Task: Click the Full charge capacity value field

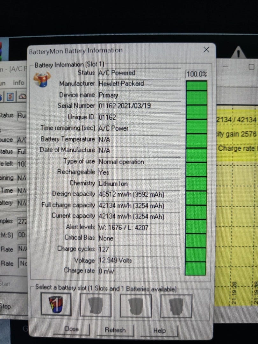Action: (139, 205)
